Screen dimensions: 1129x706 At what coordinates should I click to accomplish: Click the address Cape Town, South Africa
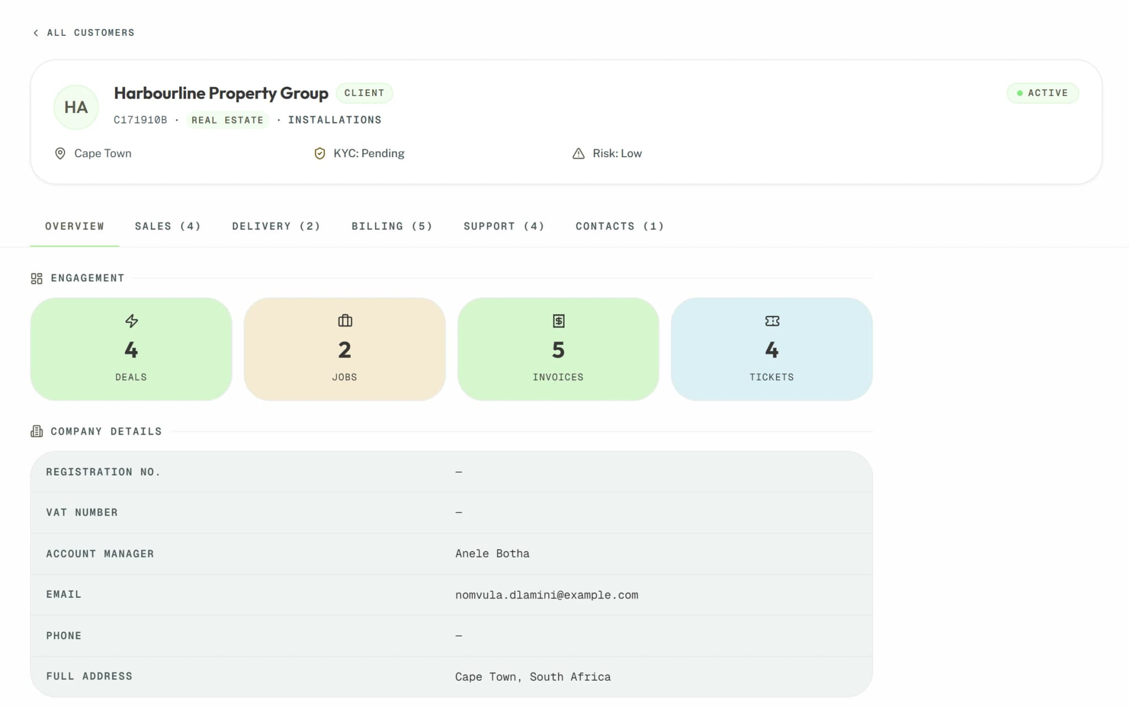tap(533, 677)
